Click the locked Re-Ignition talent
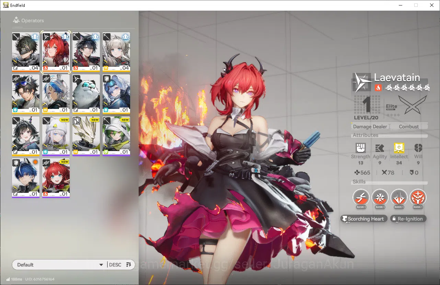Image resolution: width=440 pixels, height=285 pixels. tap(408, 219)
